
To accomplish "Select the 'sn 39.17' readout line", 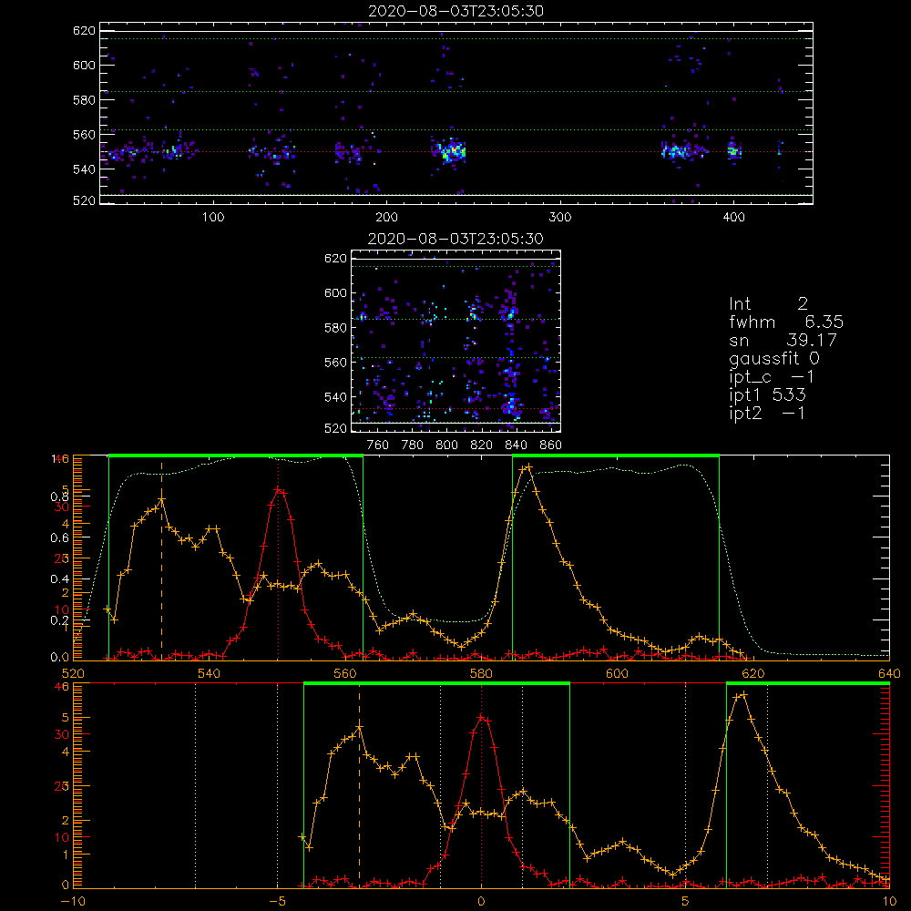I will point(783,340).
